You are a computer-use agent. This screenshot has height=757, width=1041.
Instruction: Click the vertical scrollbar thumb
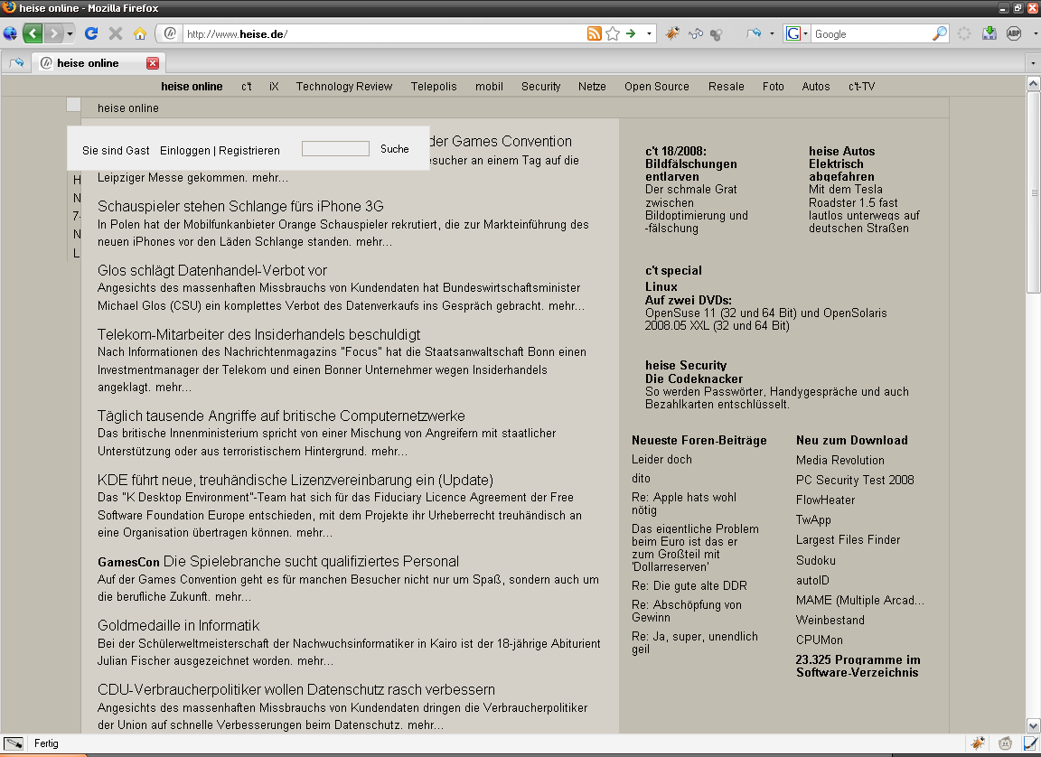(1033, 192)
